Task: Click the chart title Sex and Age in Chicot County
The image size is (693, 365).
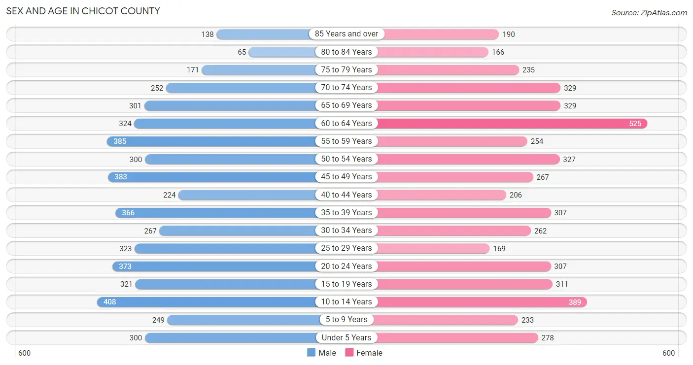Action: [83, 11]
